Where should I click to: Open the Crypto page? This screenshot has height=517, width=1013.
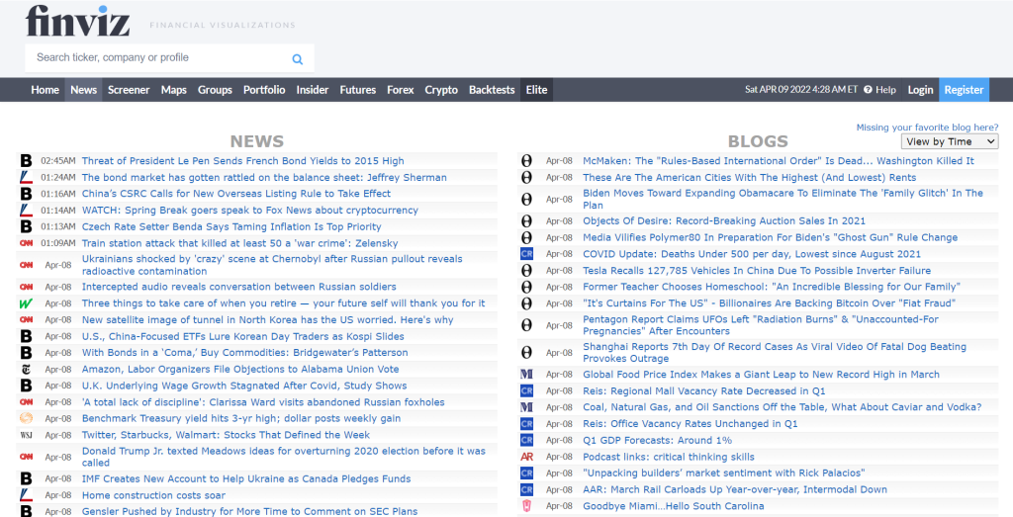click(x=441, y=90)
